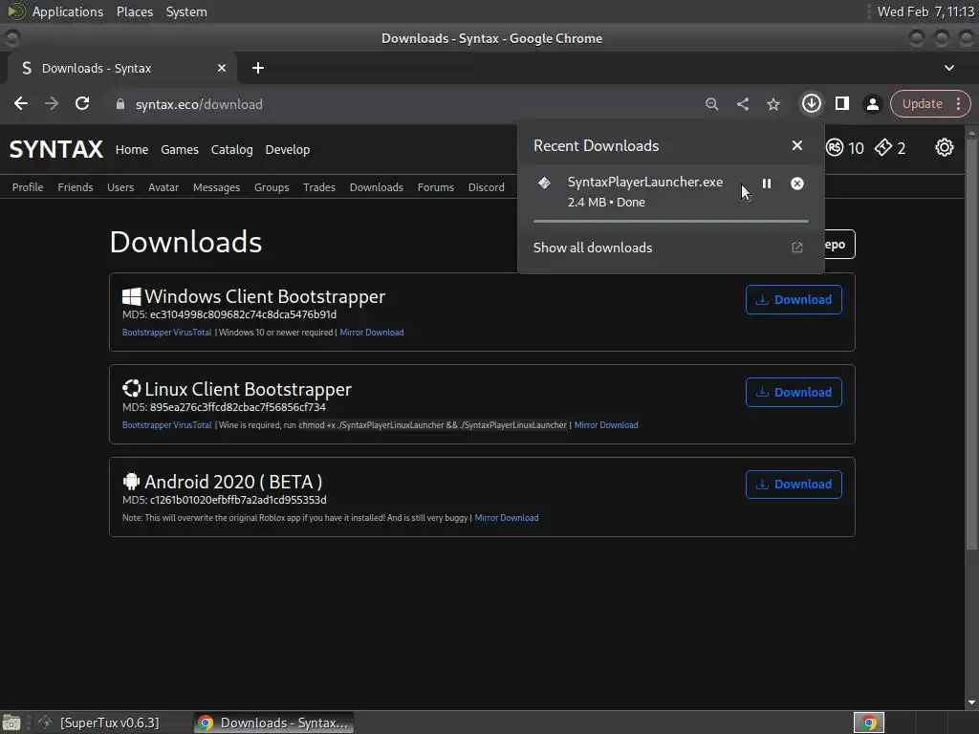Click Show all downloads
The height and width of the screenshot is (734, 979).
pos(593,248)
